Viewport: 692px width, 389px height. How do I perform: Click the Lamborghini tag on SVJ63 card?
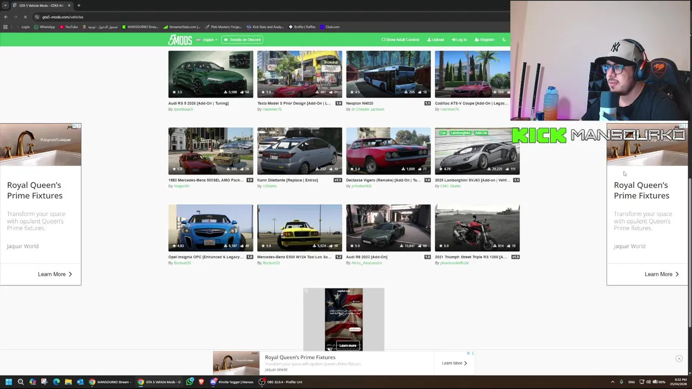(x=461, y=133)
